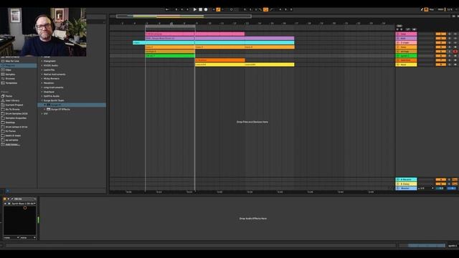
Task: Open beats & ideas folder
Action: pyautogui.click(x=13, y=135)
